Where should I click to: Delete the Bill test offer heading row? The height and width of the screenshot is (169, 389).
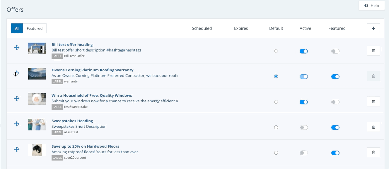[x=373, y=51]
